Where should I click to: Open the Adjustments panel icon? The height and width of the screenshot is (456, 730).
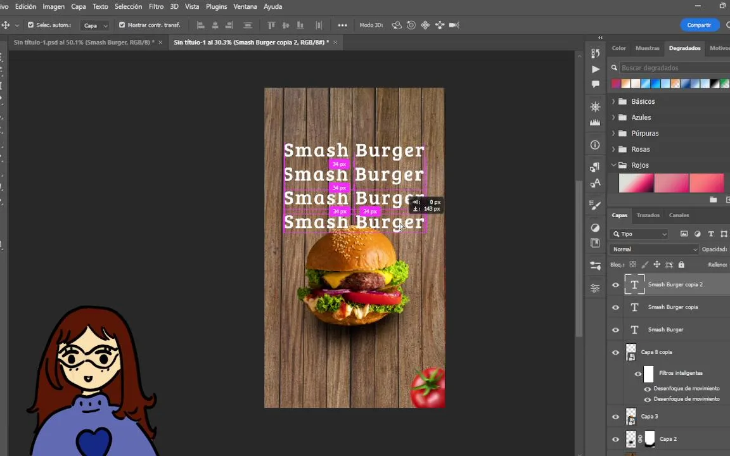(595, 227)
